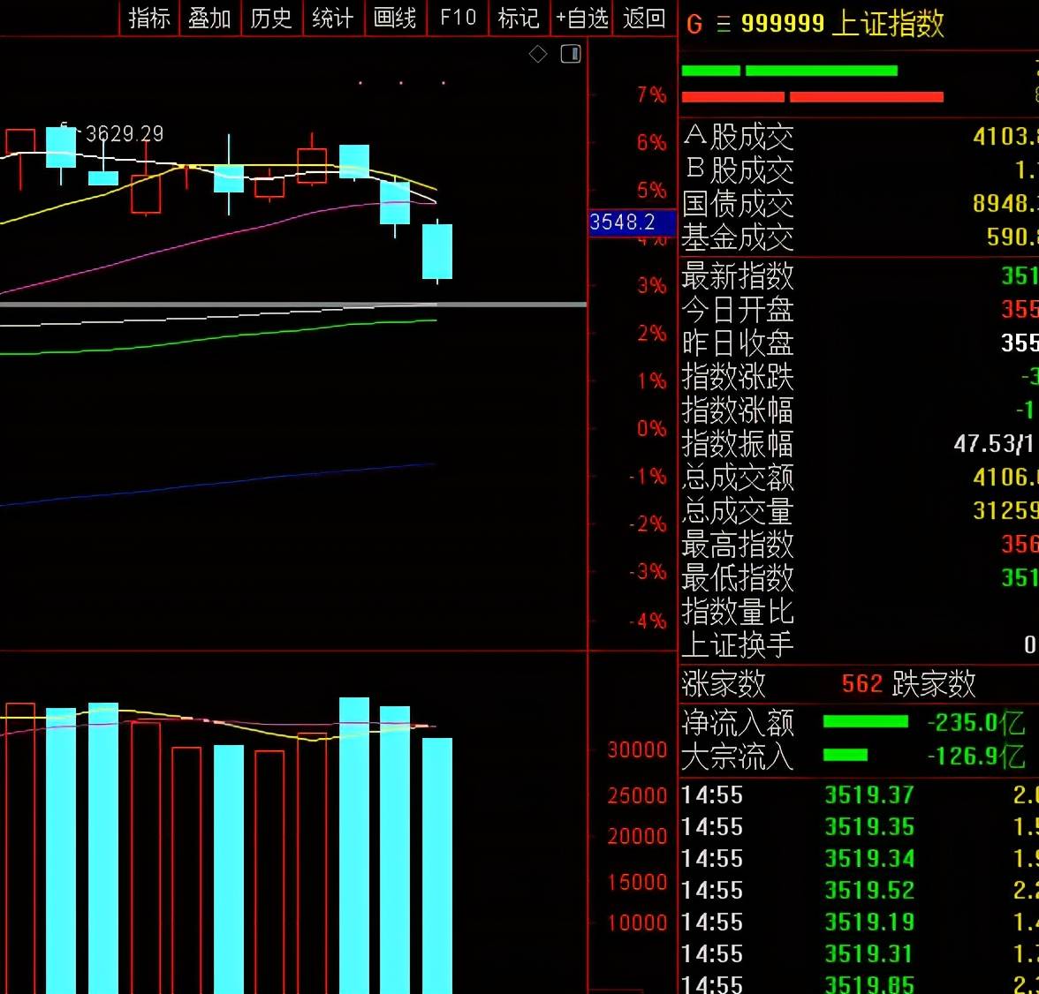This screenshot has width=1039, height=994.
Task: Toggle the side panel layout icon
Action: 571,55
